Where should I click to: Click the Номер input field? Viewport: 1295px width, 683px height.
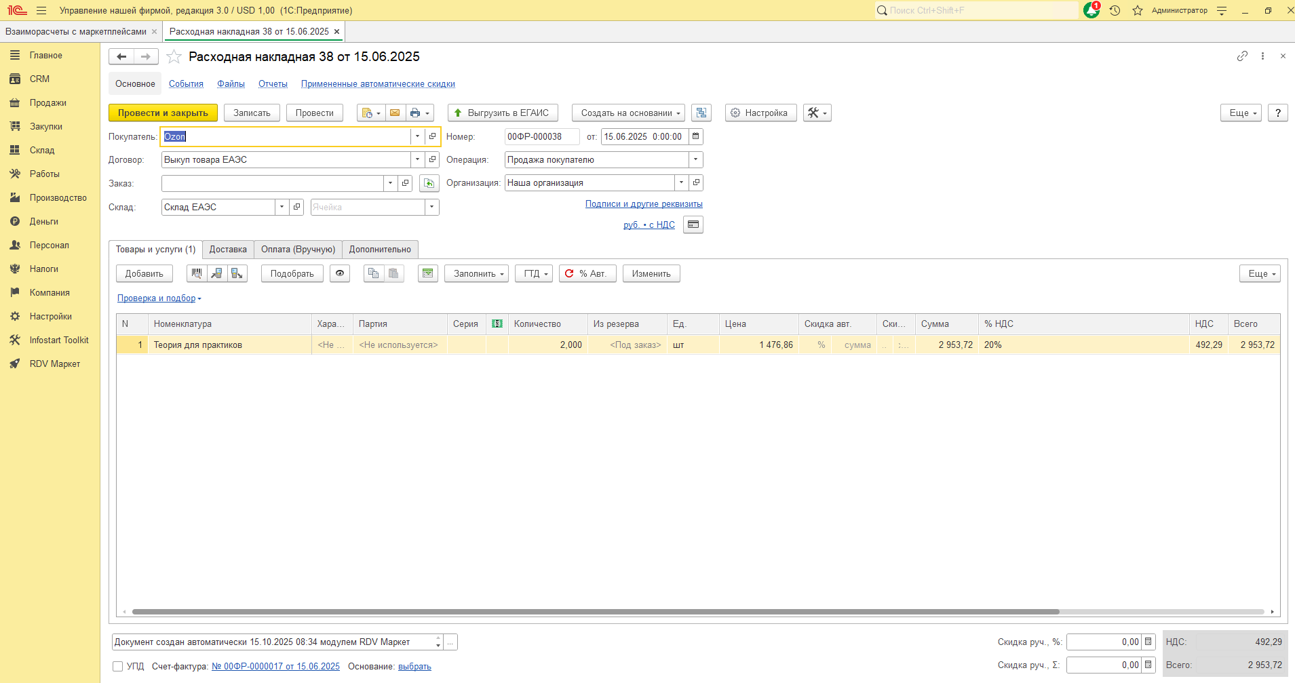[x=542, y=136]
